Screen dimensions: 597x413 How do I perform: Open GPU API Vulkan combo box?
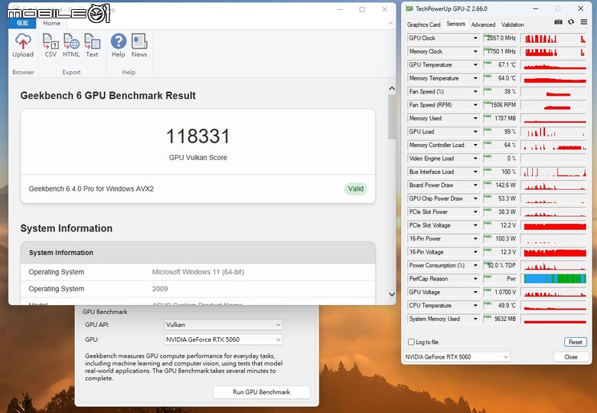[x=223, y=325]
